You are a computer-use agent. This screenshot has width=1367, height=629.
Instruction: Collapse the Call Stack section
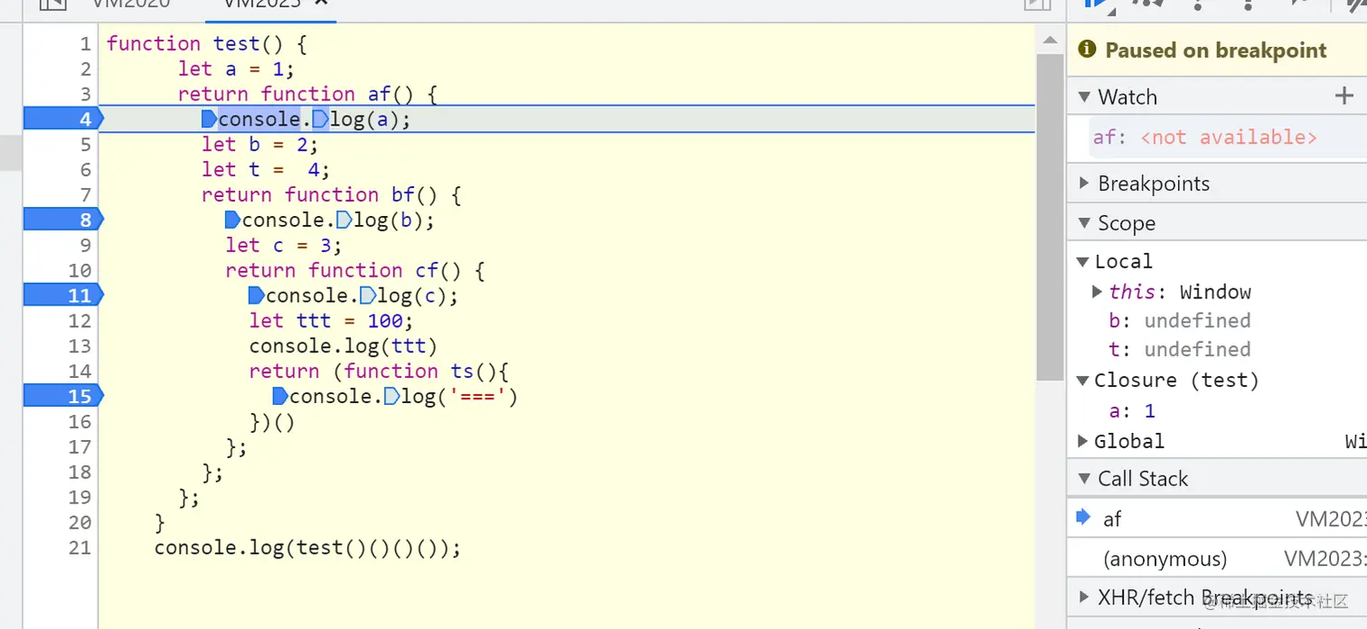(1084, 479)
